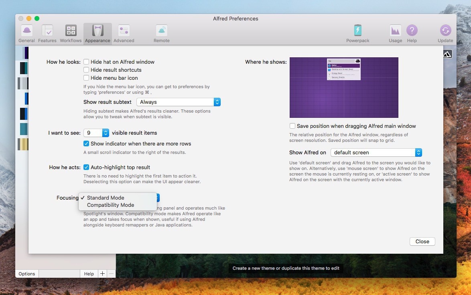The height and width of the screenshot is (295, 471).
Task: Select Compatibility Mode from focusing menu
Action: (x=110, y=205)
